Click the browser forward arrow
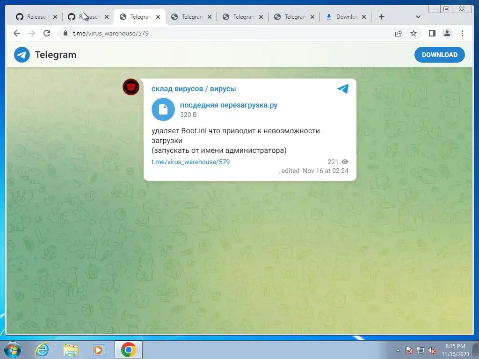 click(32, 33)
